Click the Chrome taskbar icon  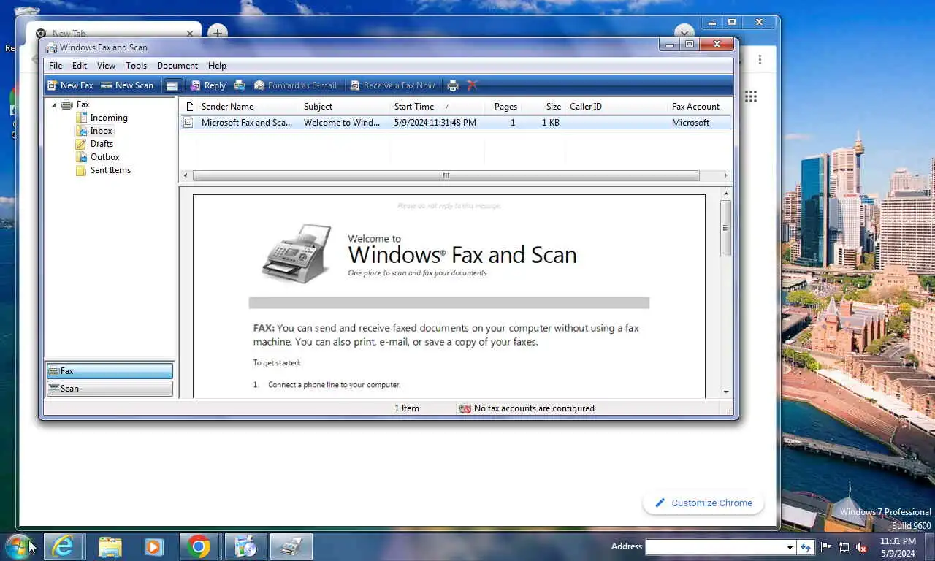pos(199,546)
